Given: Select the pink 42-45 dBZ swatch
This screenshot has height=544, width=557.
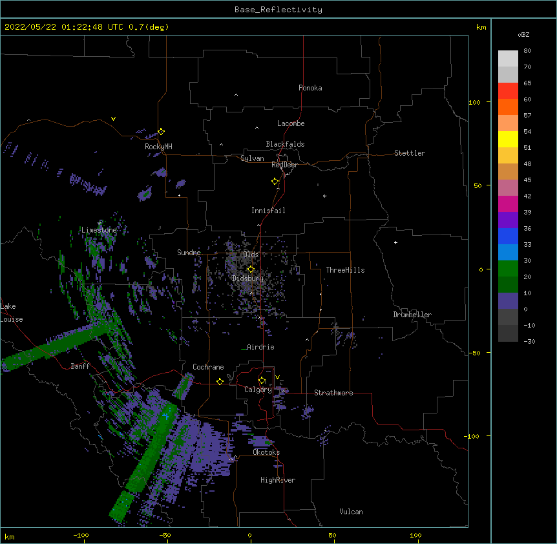Looking at the screenshot, I should 508,188.
